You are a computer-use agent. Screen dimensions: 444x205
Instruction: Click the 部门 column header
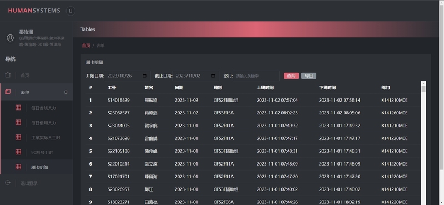point(386,88)
